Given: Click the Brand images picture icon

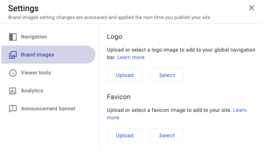Looking at the screenshot, I should pyautogui.click(x=13, y=55).
